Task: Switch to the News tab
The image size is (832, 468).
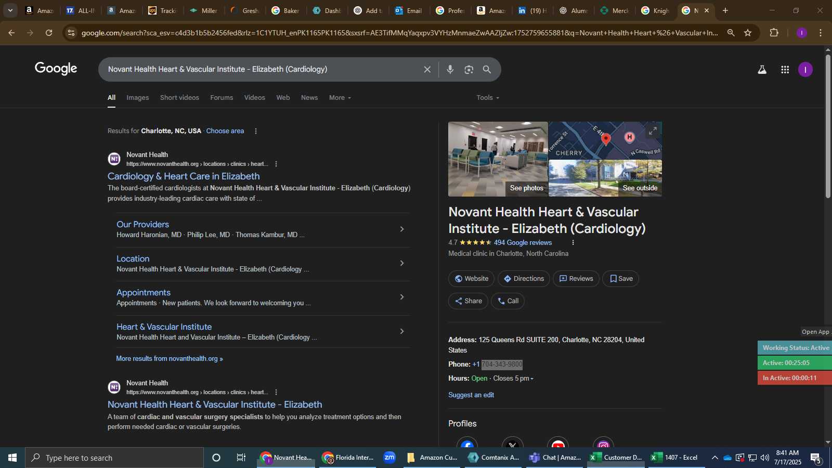Action: pos(309,98)
